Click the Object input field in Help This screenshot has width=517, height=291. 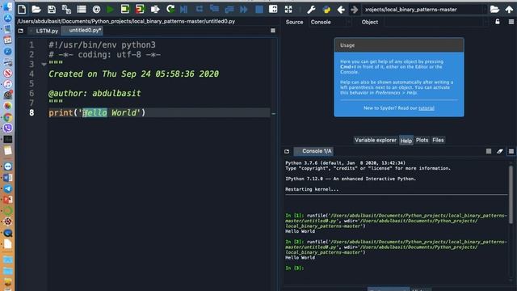tap(435, 22)
